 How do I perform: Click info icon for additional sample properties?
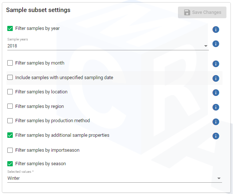(x=215, y=136)
